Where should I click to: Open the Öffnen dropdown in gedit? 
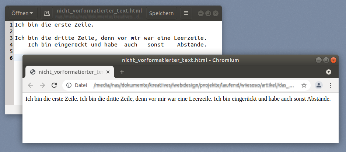(x=22, y=13)
